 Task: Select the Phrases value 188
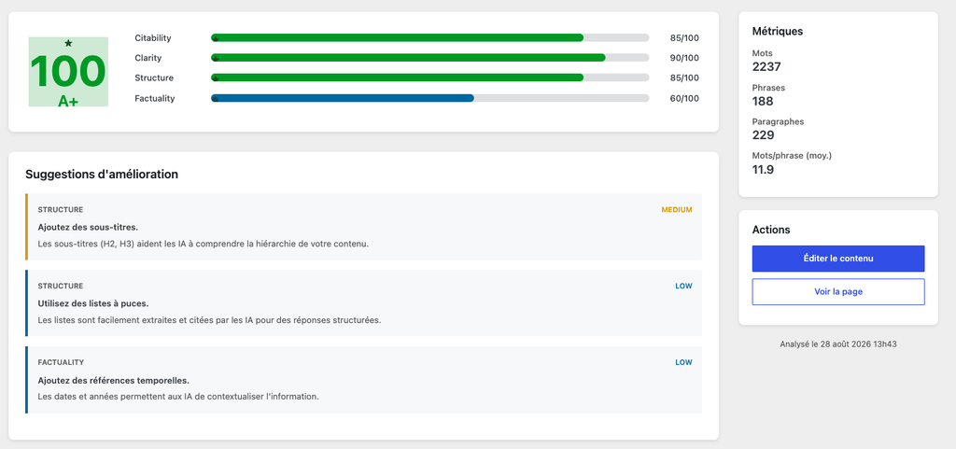click(763, 101)
